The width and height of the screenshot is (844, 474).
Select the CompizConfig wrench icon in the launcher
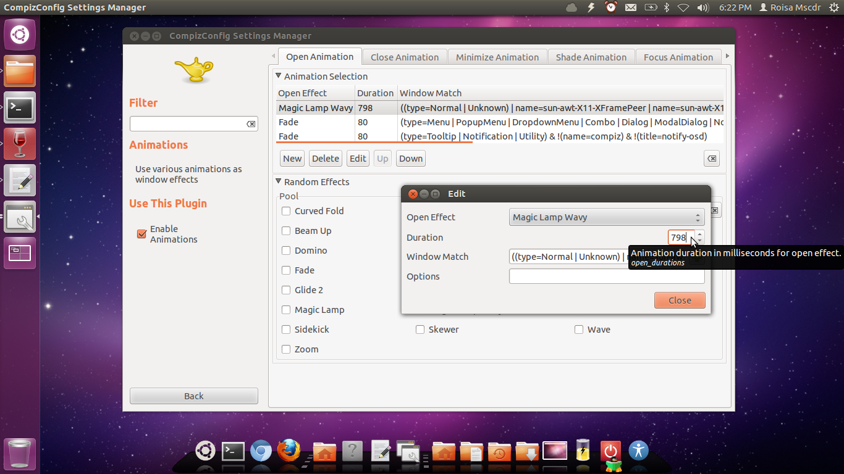(20, 217)
